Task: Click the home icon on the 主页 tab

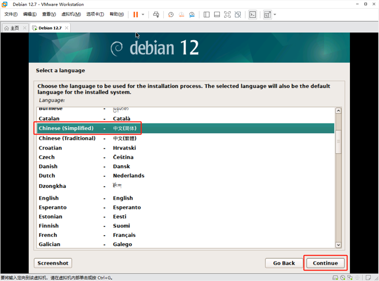Action: pos(7,28)
